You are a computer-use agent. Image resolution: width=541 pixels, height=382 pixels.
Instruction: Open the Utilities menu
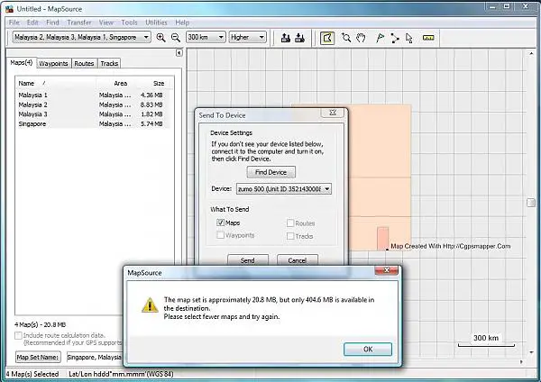click(156, 23)
